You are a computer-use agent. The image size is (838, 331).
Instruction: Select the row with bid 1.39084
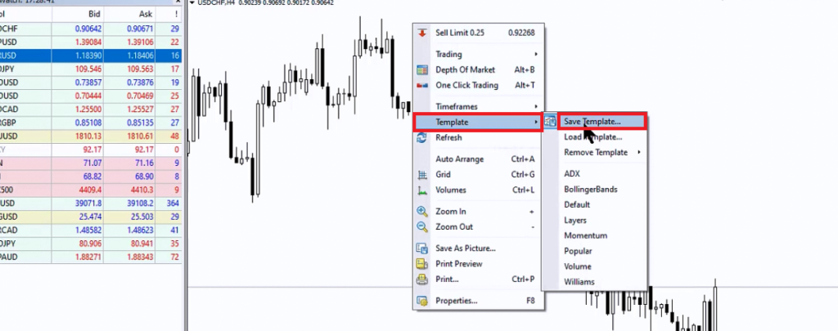click(x=91, y=42)
